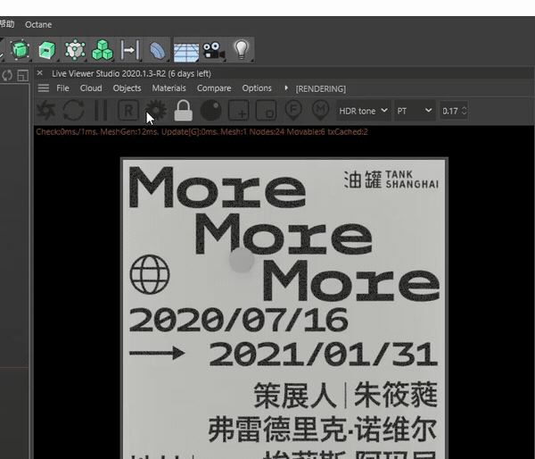Click the volume builder arrow icon

point(130,50)
